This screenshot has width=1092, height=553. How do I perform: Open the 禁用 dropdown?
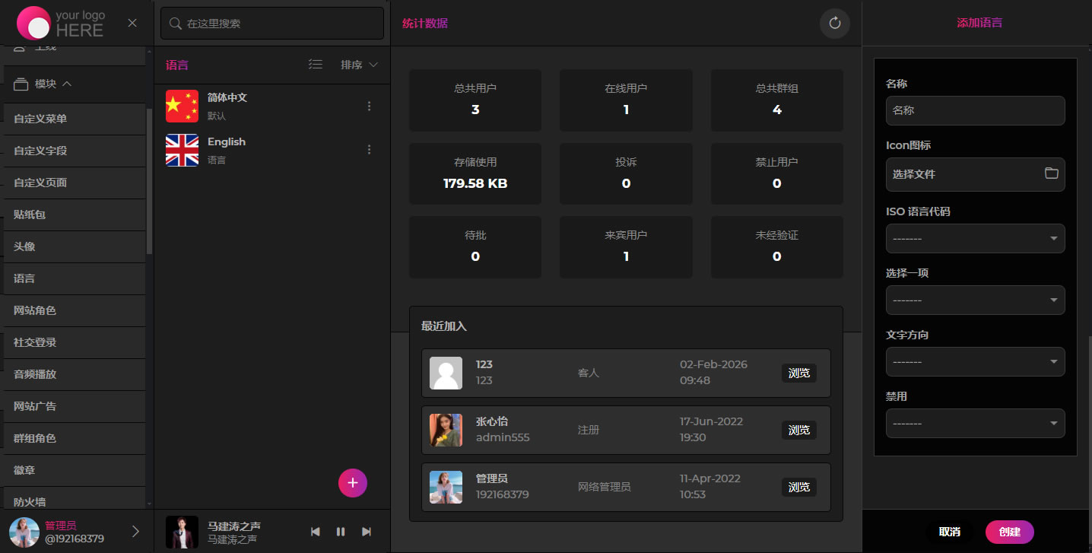(975, 424)
